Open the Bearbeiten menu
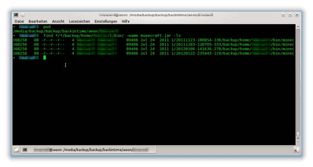 click(x=38, y=21)
